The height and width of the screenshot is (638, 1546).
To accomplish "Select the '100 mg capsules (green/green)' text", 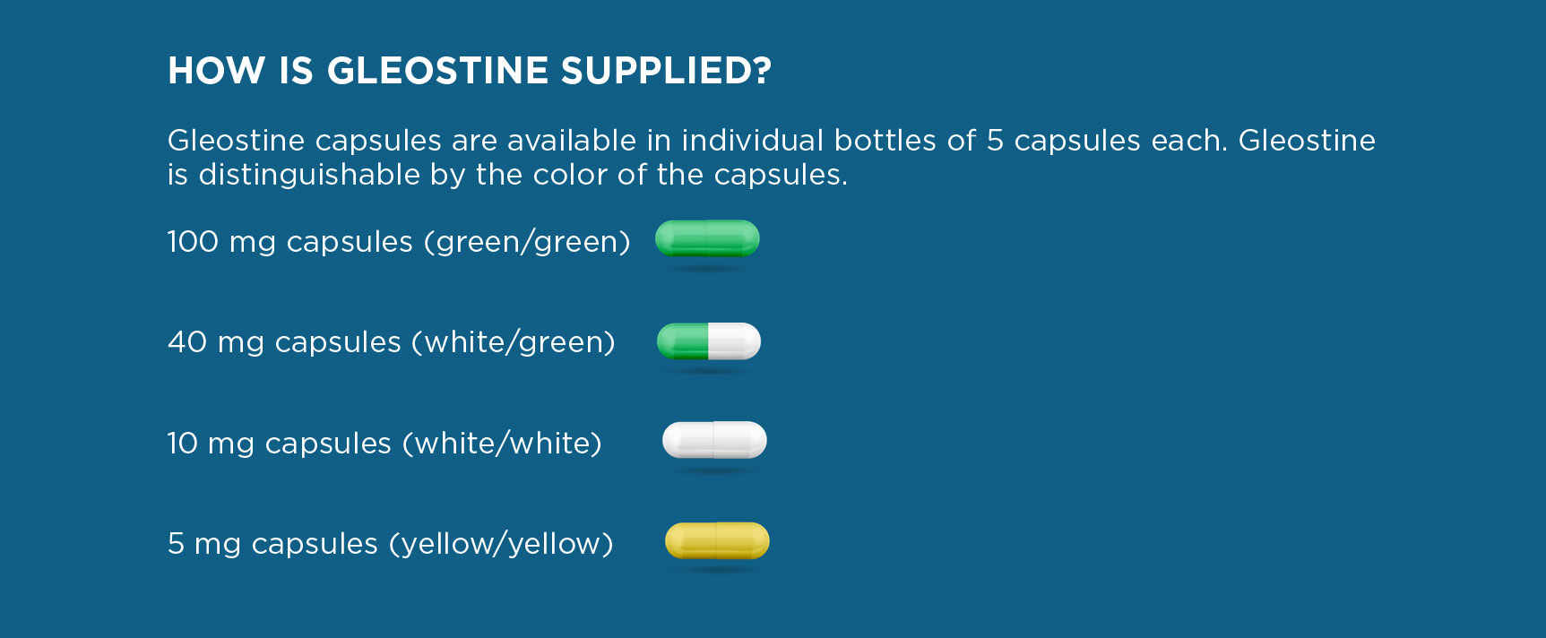I will point(399,242).
